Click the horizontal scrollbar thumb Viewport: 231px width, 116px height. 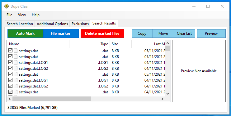52,99
